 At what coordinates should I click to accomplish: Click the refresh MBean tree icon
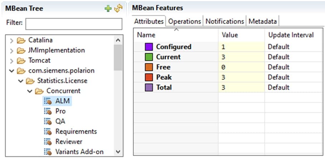point(118,9)
